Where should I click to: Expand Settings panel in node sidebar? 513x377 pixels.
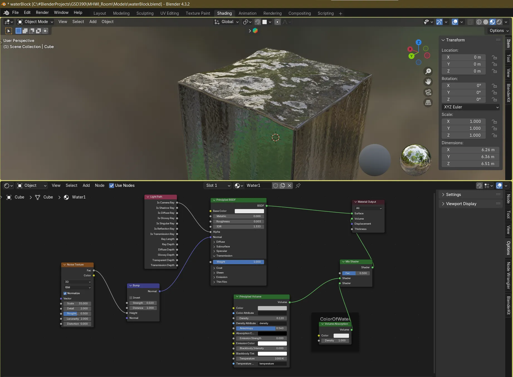tap(443, 195)
